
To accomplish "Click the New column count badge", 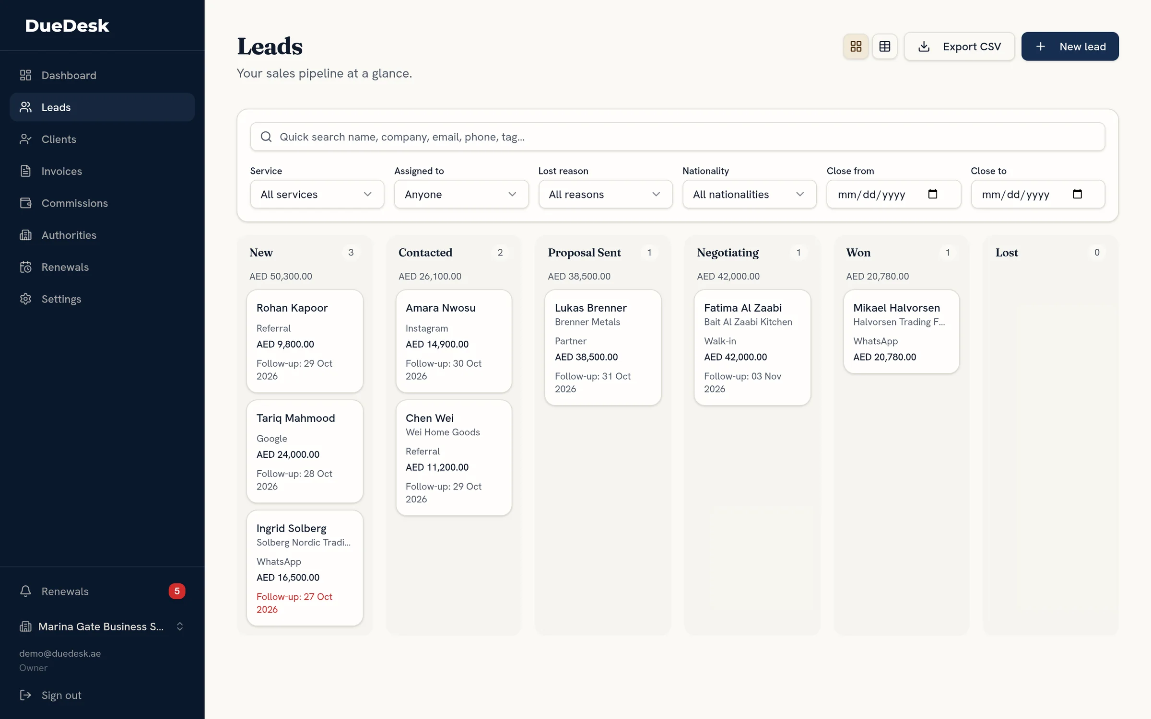I will coord(351,253).
